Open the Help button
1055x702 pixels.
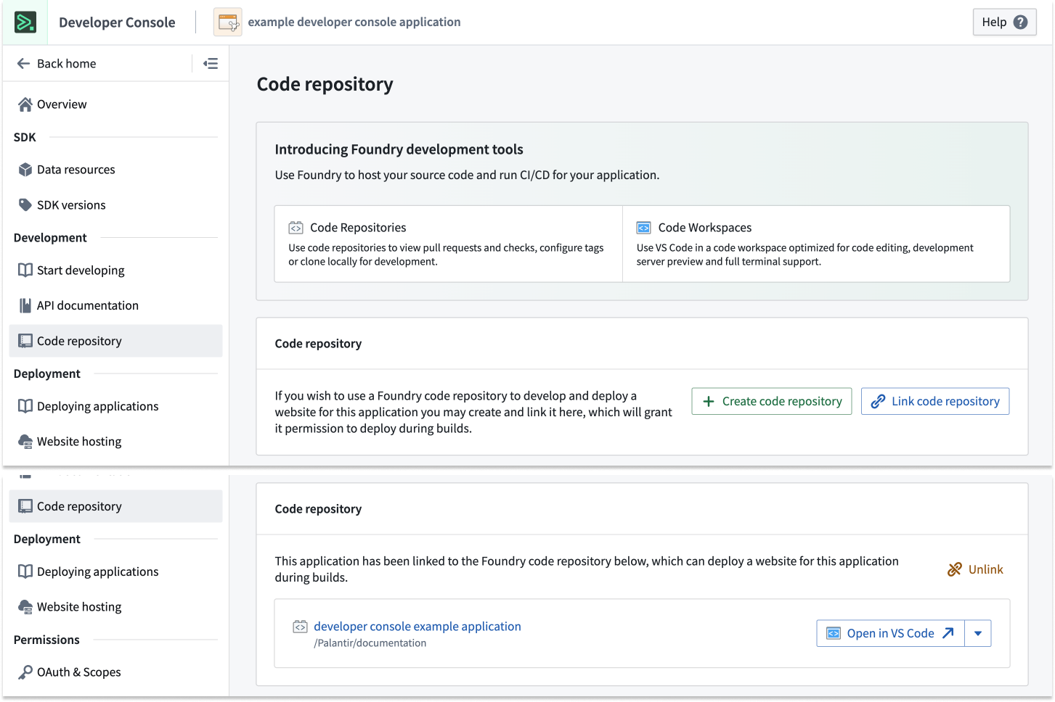[x=1004, y=22]
